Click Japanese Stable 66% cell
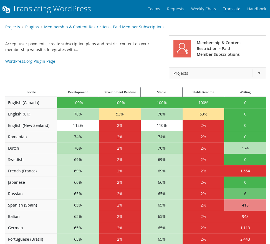 coord(162,182)
